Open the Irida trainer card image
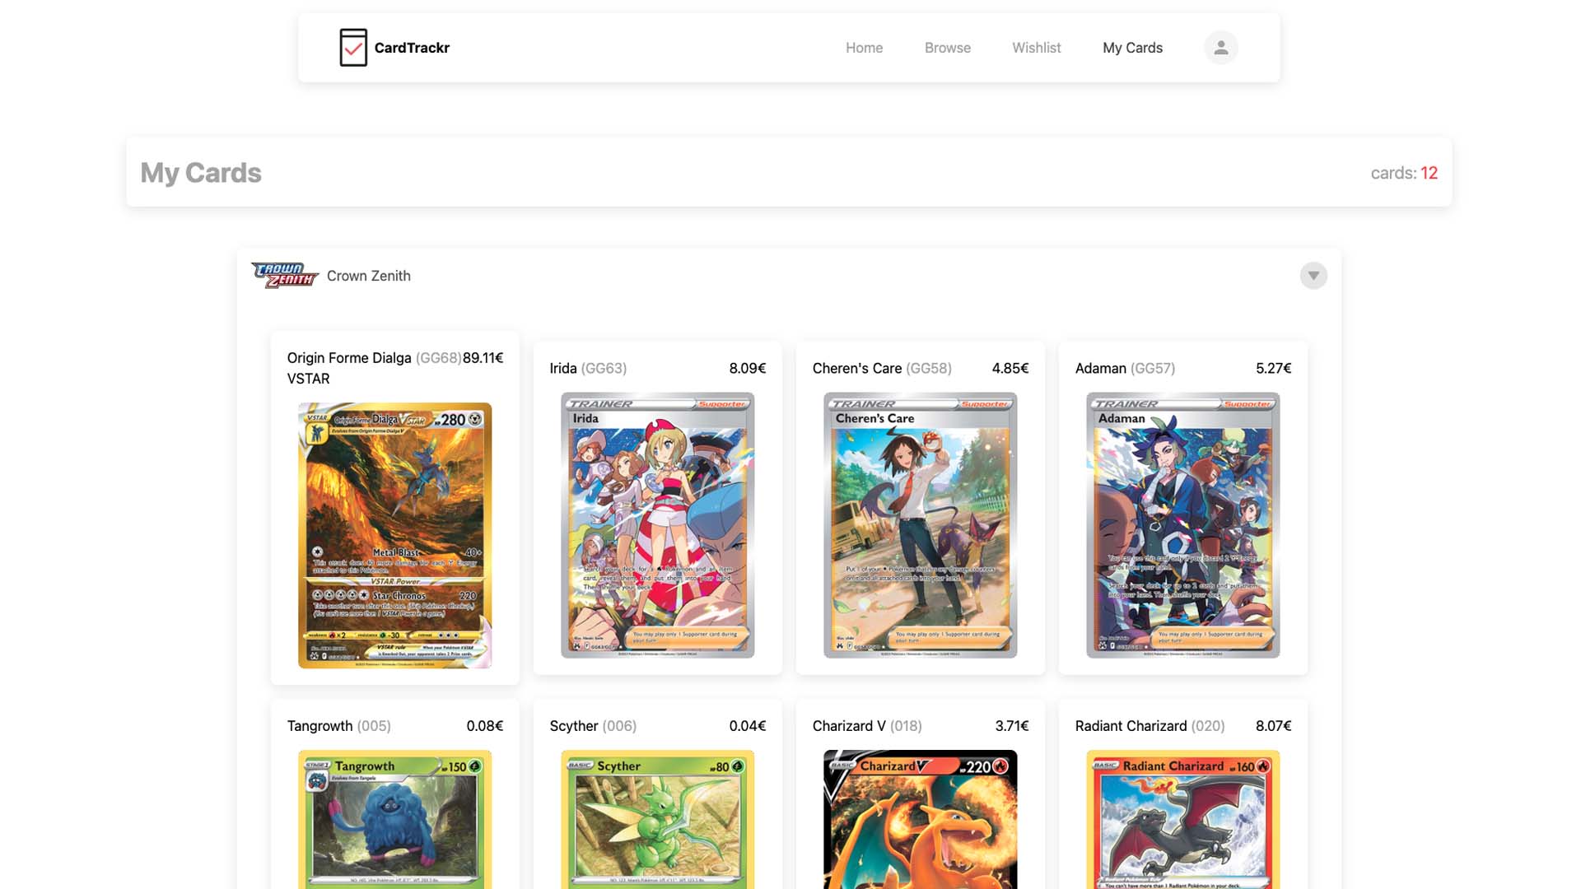Viewport: 1581px width, 889px height. point(657,525)
